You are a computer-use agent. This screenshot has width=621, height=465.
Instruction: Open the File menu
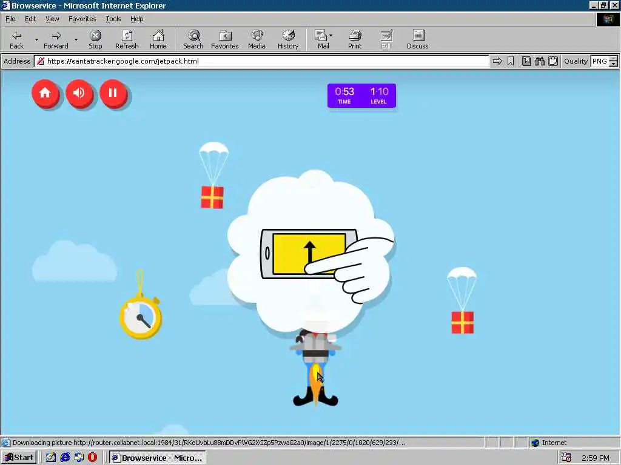click(10, 19)
